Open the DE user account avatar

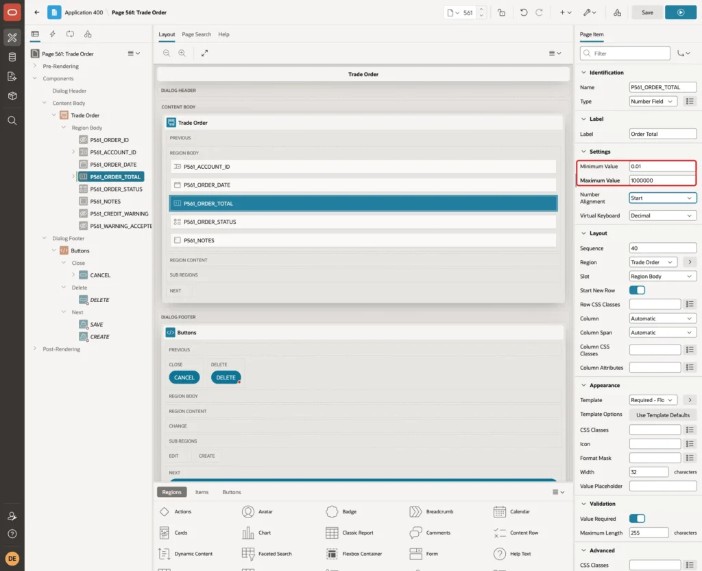point(12,559)
